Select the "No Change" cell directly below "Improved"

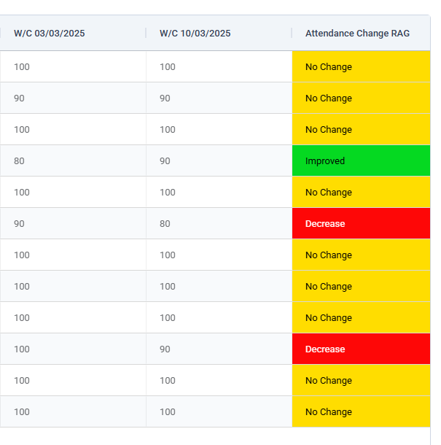point(361,193)
